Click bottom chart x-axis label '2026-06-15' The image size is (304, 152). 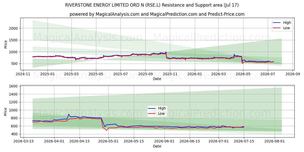[190, 142]
